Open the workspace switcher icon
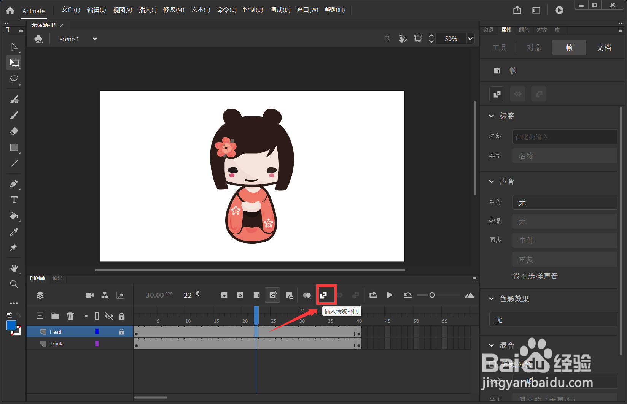Image resolution: width=627 pixels, height=404 pixels. point(536,10)
